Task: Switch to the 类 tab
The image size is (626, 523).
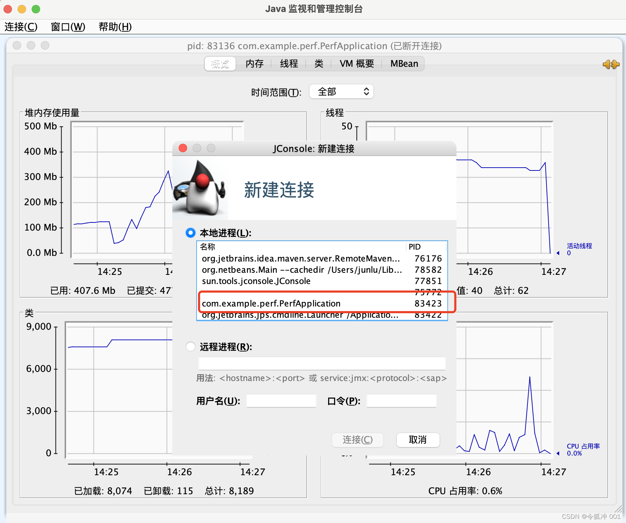Action: pos(319,64)
